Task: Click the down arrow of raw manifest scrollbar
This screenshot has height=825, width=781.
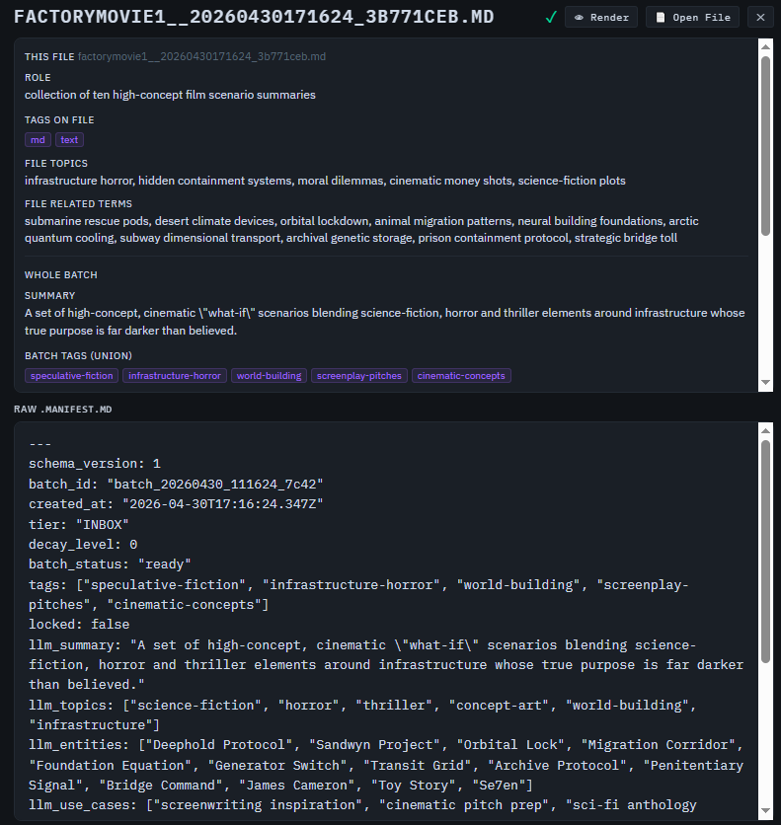Action: 766,811
